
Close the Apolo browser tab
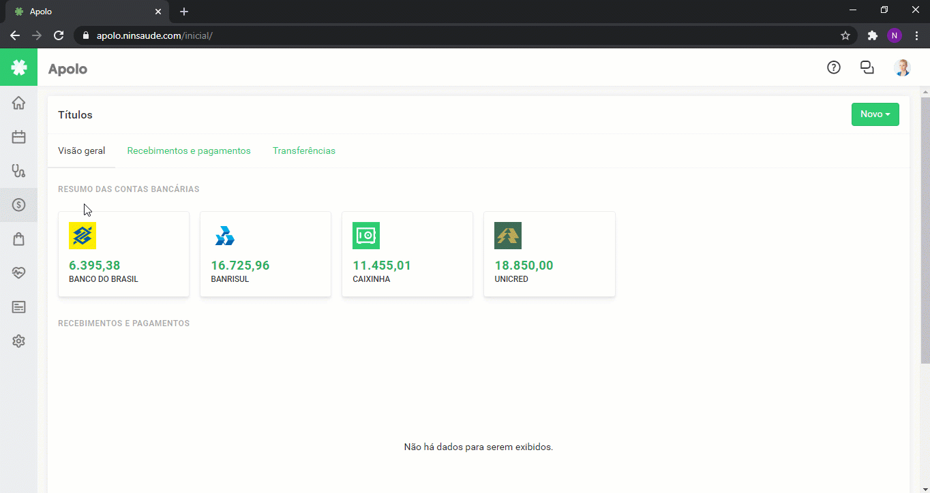pos(157,12)
